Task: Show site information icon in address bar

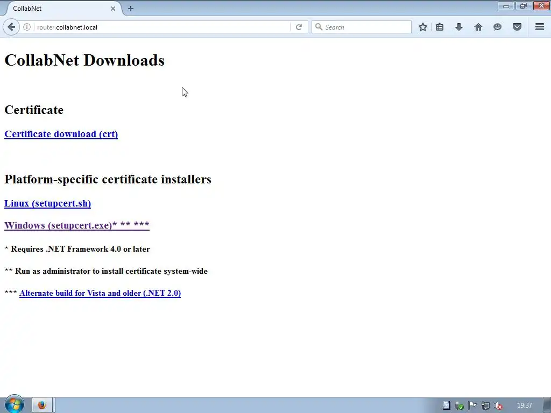Action: point(27,27)
